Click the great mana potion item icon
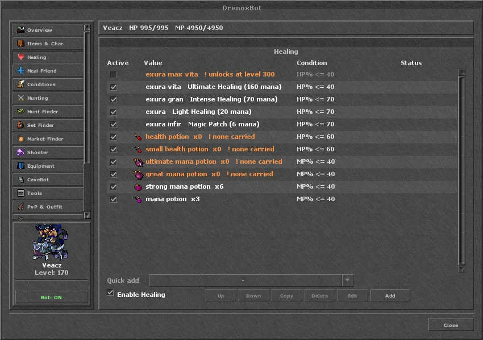This screenshot has width=483, height=340. click(138, 175)
